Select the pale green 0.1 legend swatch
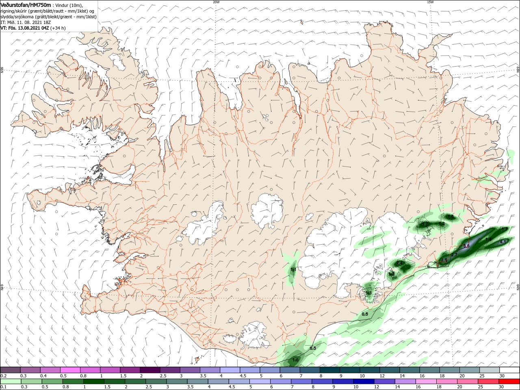 [10, 381]
